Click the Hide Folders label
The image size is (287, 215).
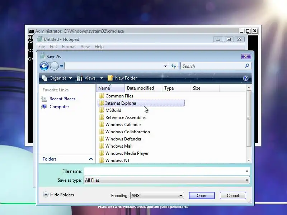click(x=62, y=195)
